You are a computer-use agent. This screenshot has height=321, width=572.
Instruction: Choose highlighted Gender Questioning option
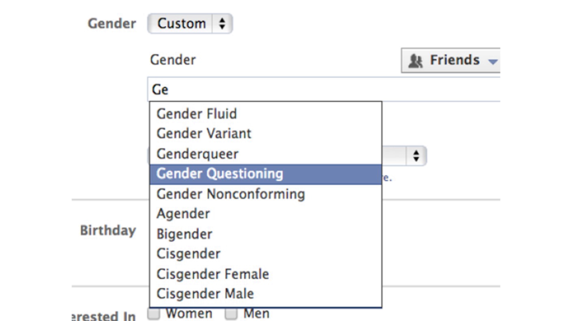265,174
